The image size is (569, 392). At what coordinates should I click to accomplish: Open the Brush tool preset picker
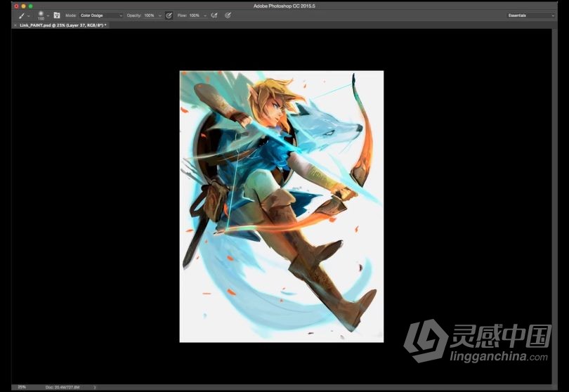(x=23, y=15)
